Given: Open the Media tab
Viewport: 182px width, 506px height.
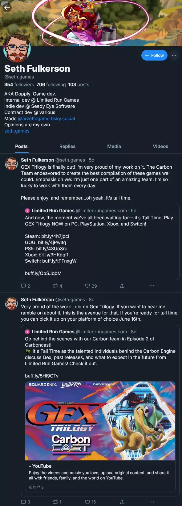Looking at the screenshot, I should click(x=114, y=146).
